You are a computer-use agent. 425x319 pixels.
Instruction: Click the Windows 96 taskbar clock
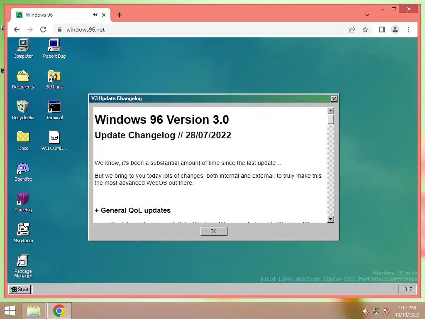point(407,290)
